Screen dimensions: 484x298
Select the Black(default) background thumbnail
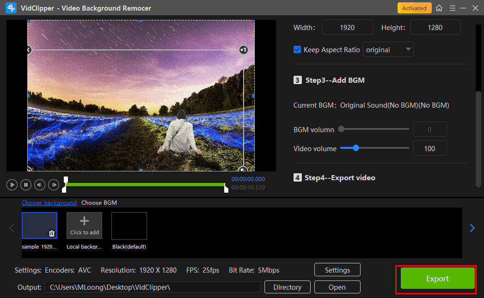coord(129,226)
